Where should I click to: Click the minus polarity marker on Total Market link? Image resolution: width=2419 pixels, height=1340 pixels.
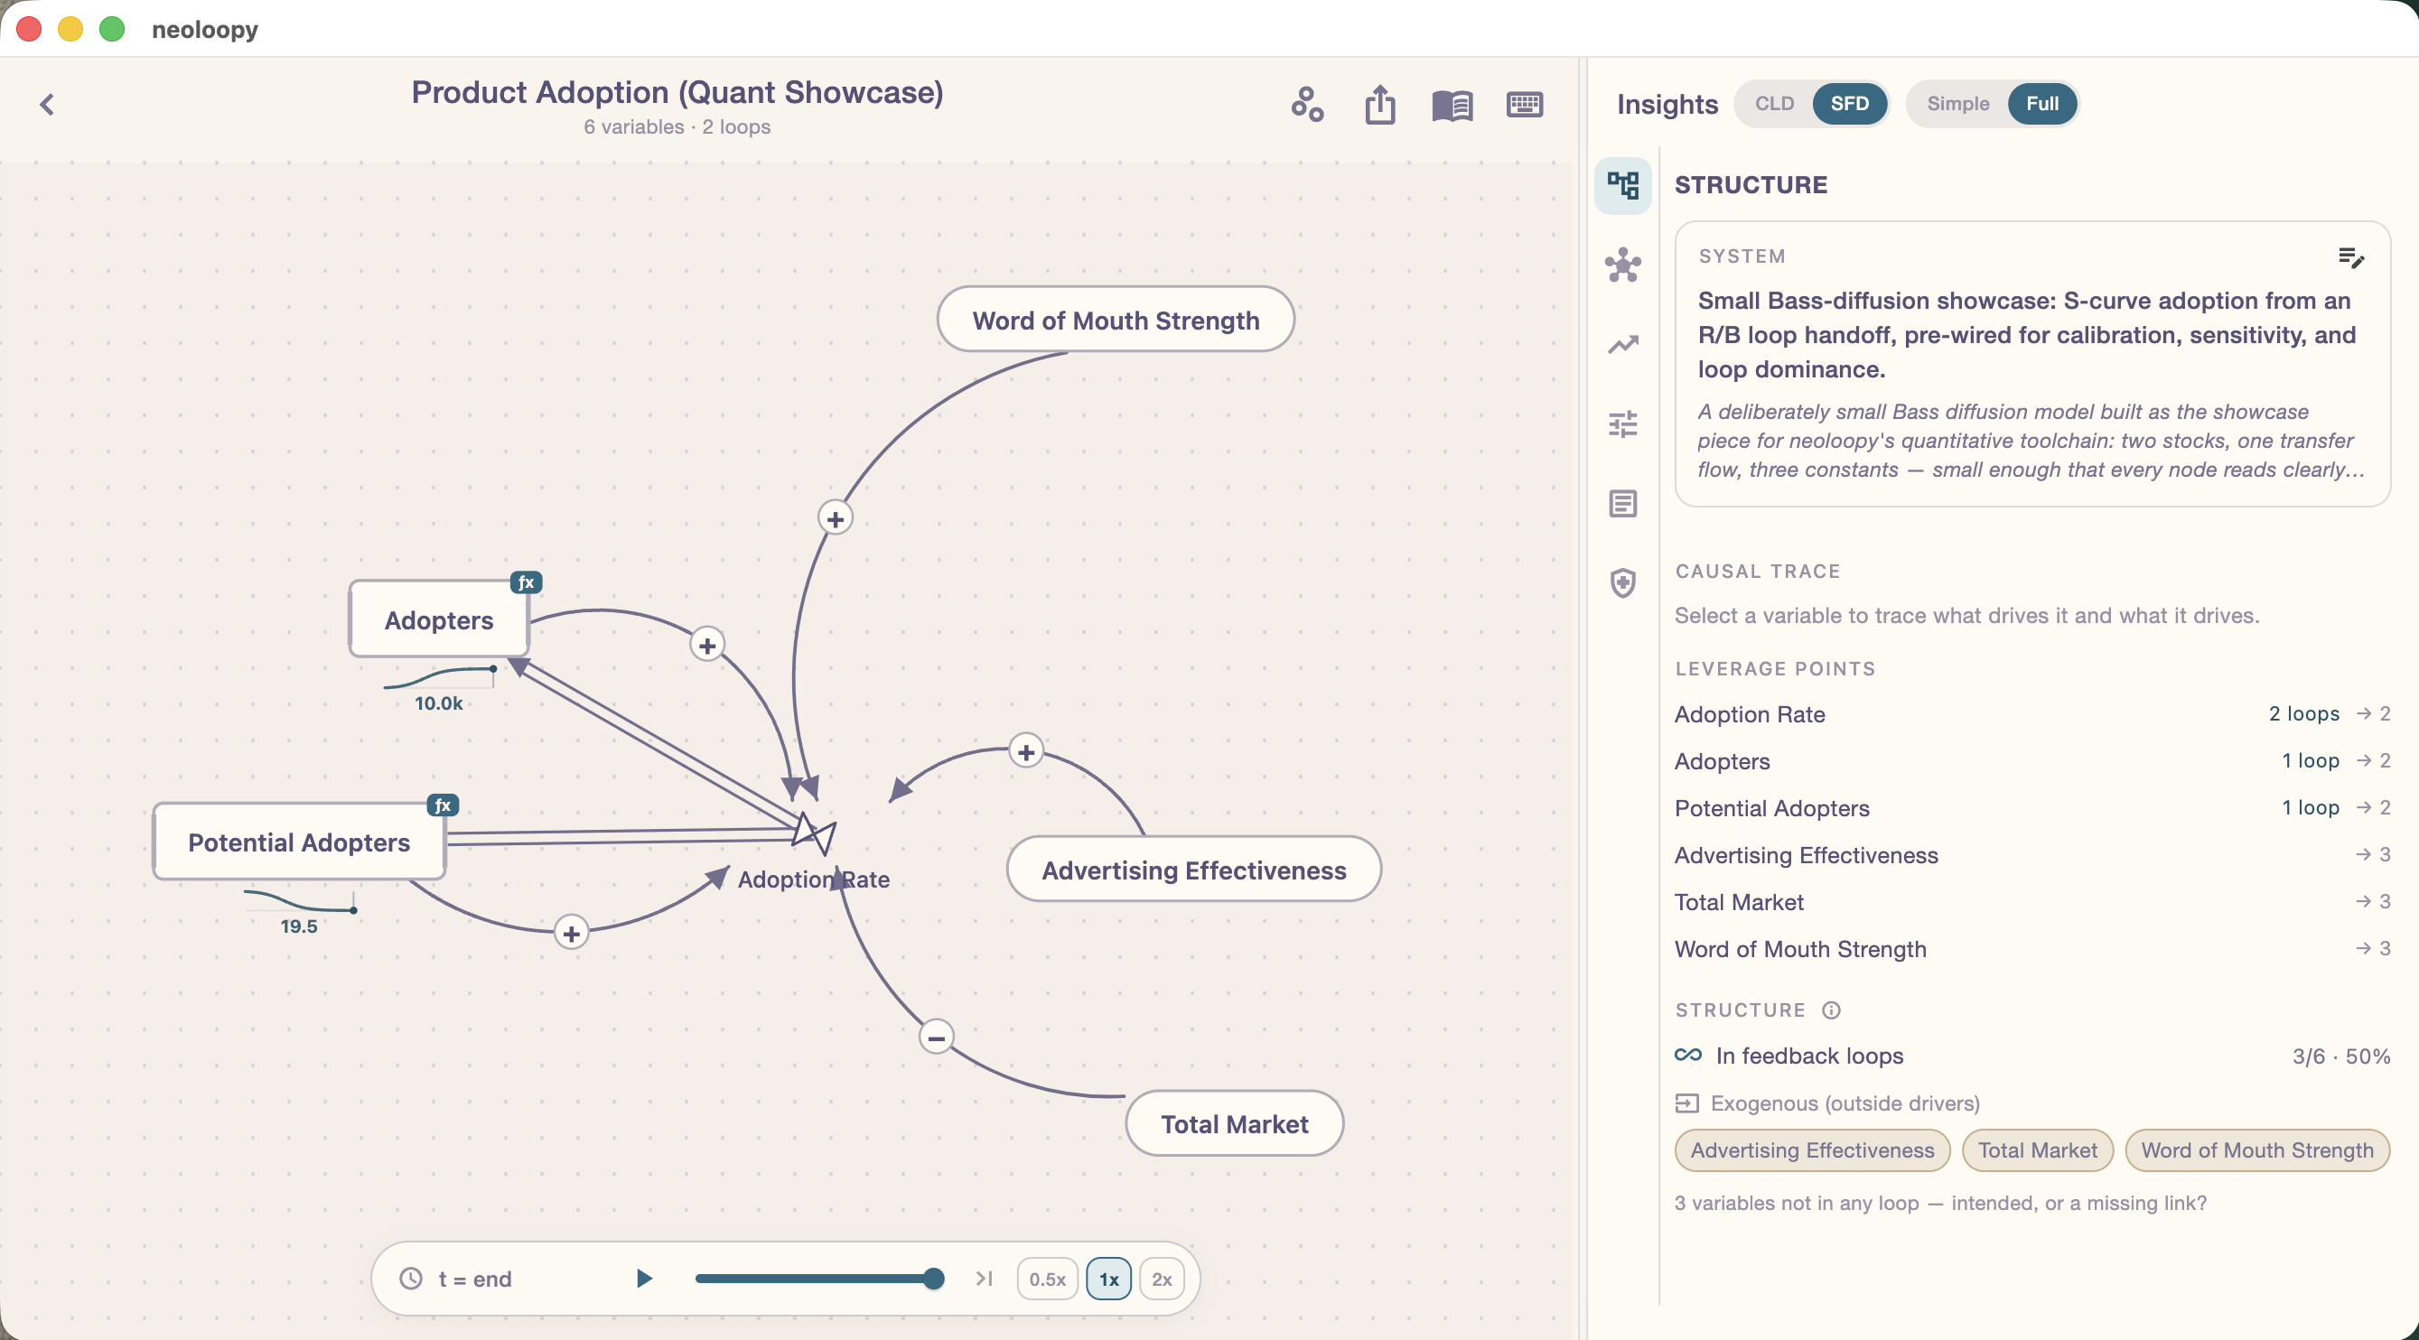coord(935,1038)
